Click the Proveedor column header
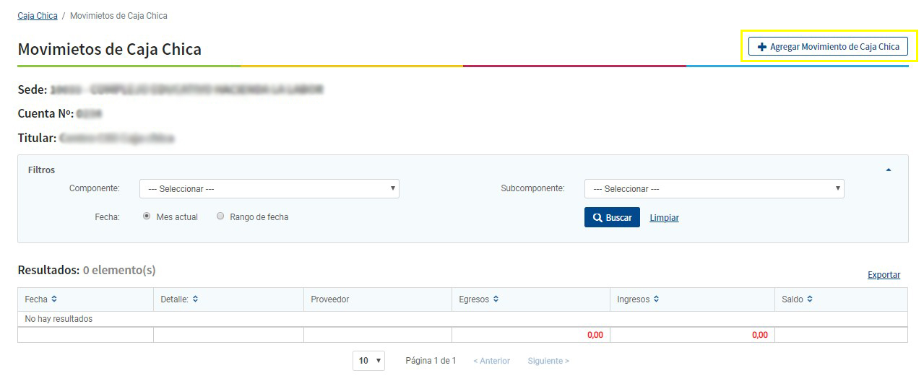Viewport: 924px width, 381px height. [330, 299]
